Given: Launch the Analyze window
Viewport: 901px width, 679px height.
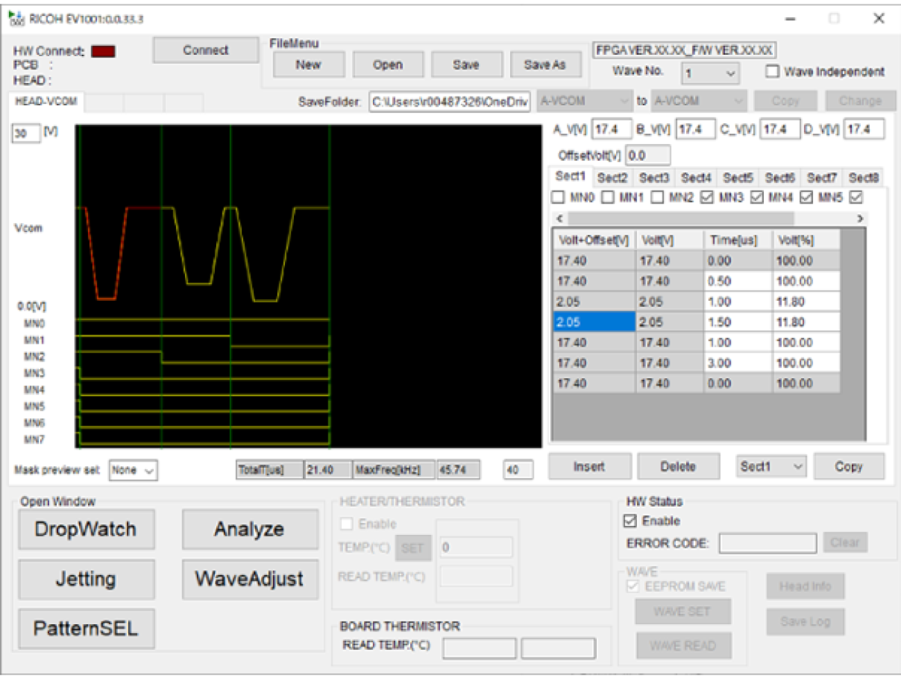Looking at the screenshot, I should (x=250, y=529).
